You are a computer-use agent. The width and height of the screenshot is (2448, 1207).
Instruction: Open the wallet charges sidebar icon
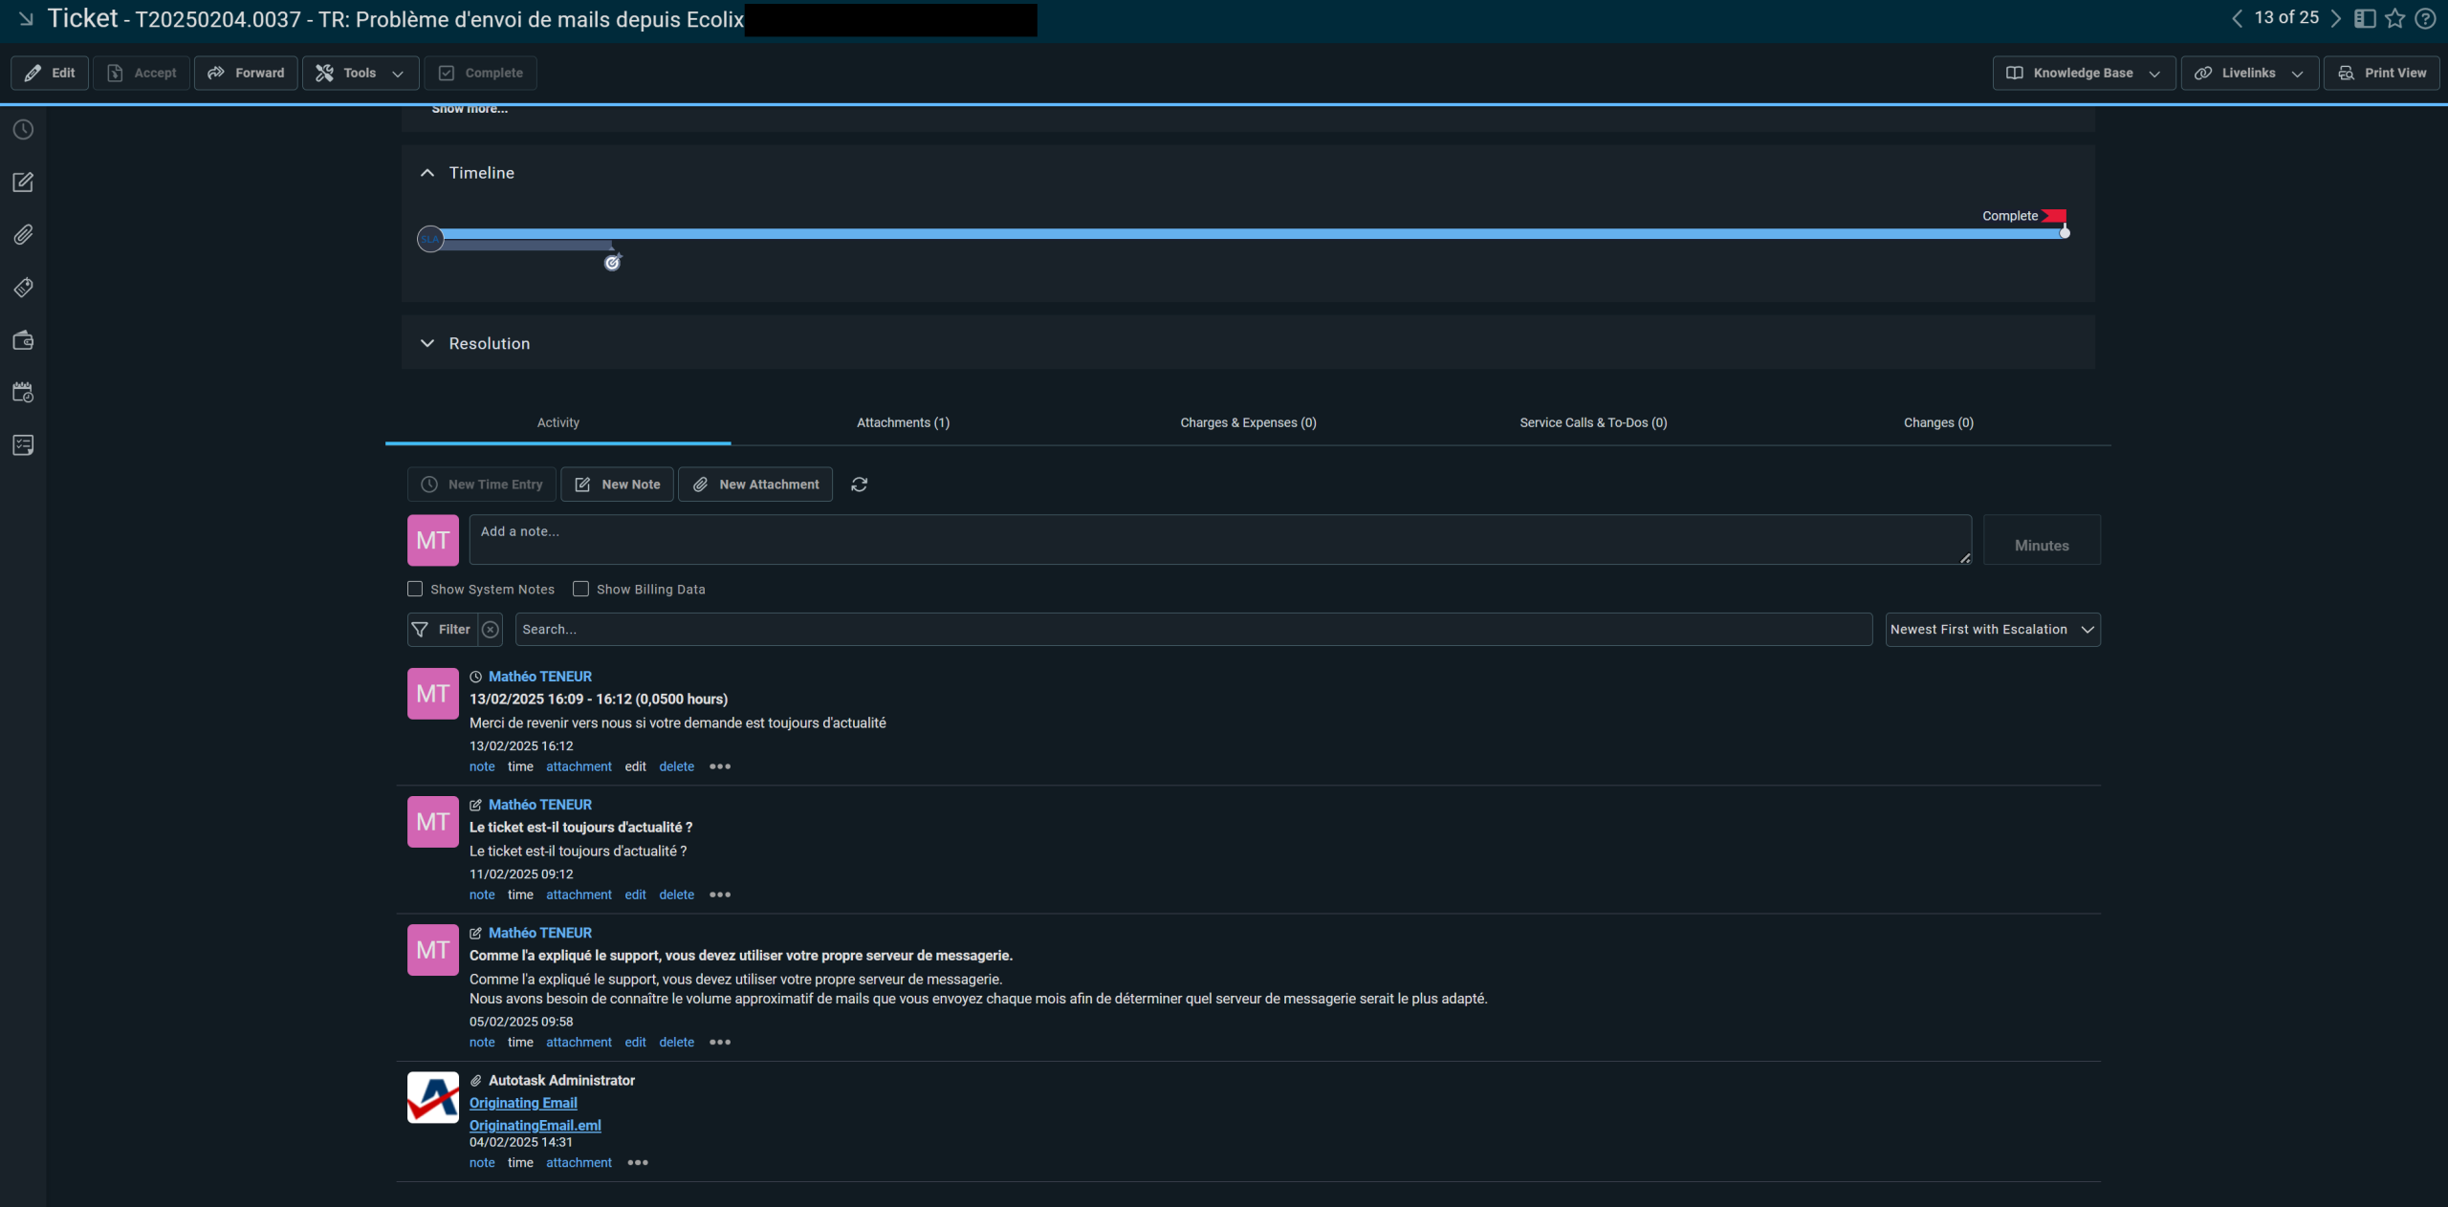pos(23,340)
